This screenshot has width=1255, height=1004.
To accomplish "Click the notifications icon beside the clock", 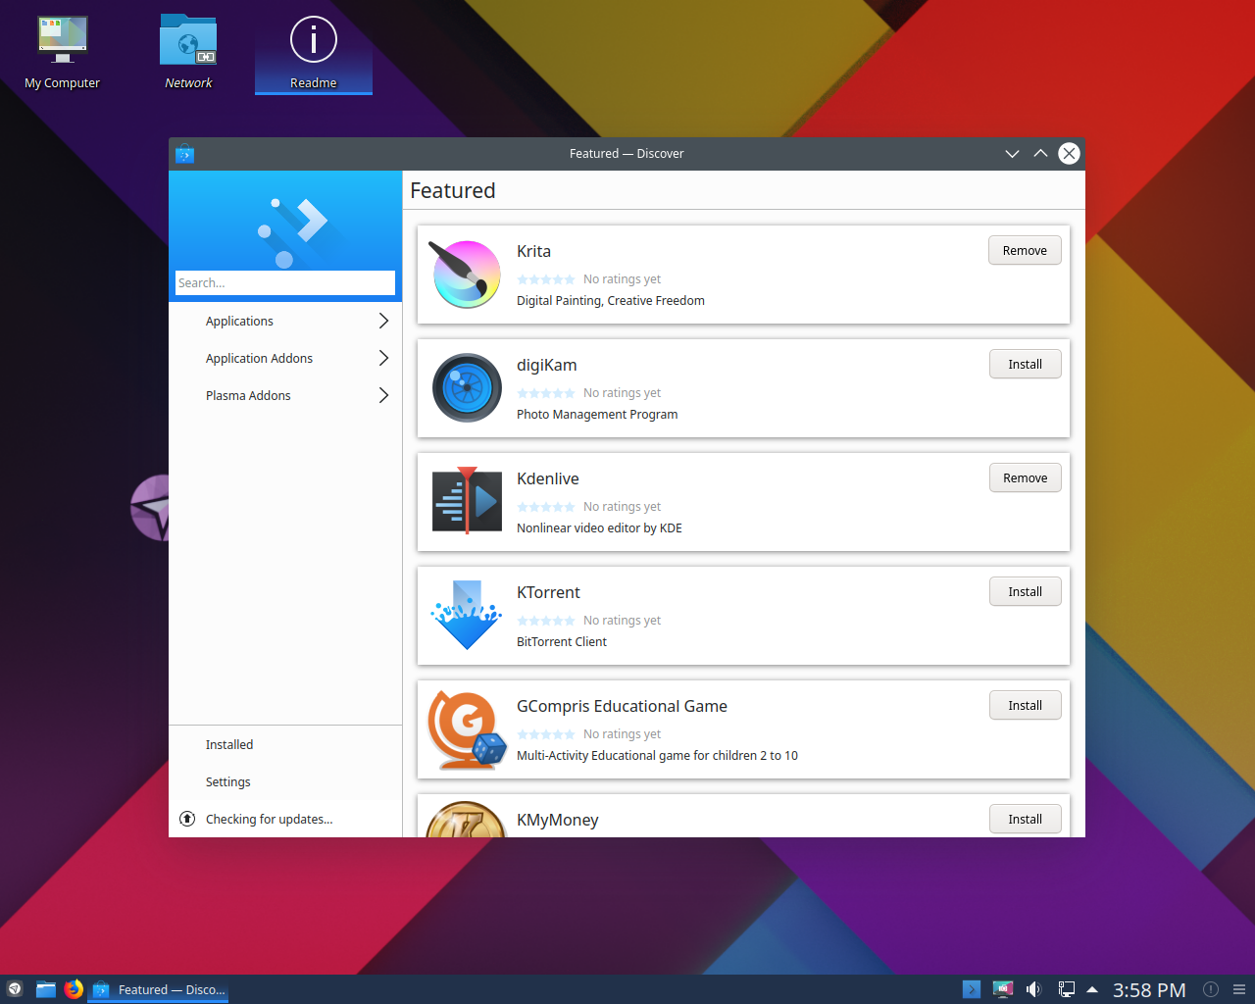I will tap(1211, 989).
